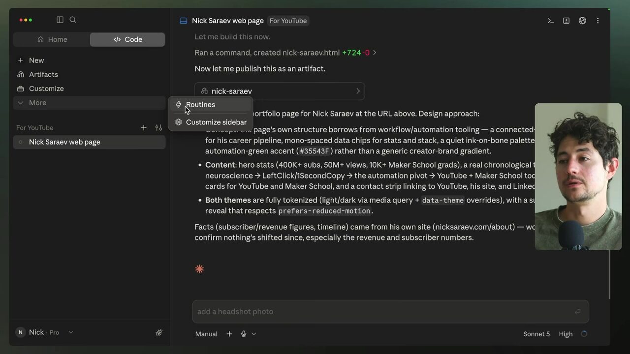Change the High effort setting
630x354 pixels.
pyautogui.click(x=566, y=334)
